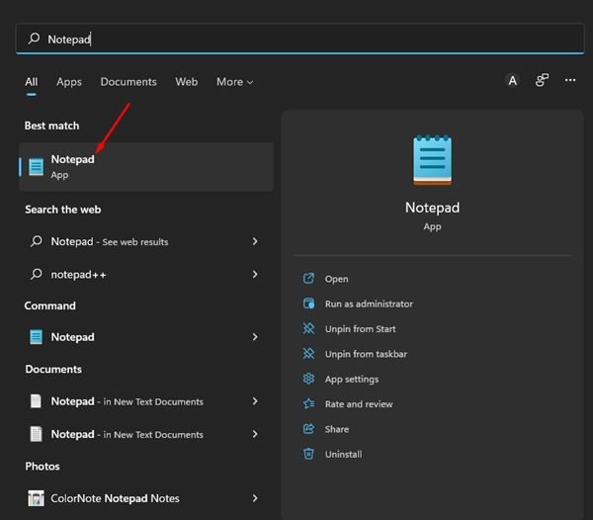The width and height of the screenshot is (593, 520).
Task: Switch to the Documents filter tab
Action: pos(128,82)
